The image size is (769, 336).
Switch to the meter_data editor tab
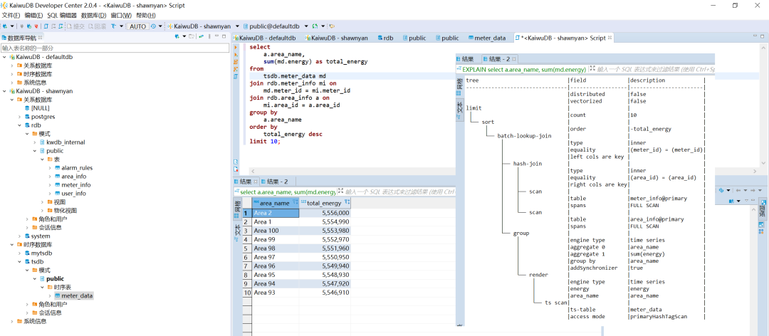coord(488,38)
